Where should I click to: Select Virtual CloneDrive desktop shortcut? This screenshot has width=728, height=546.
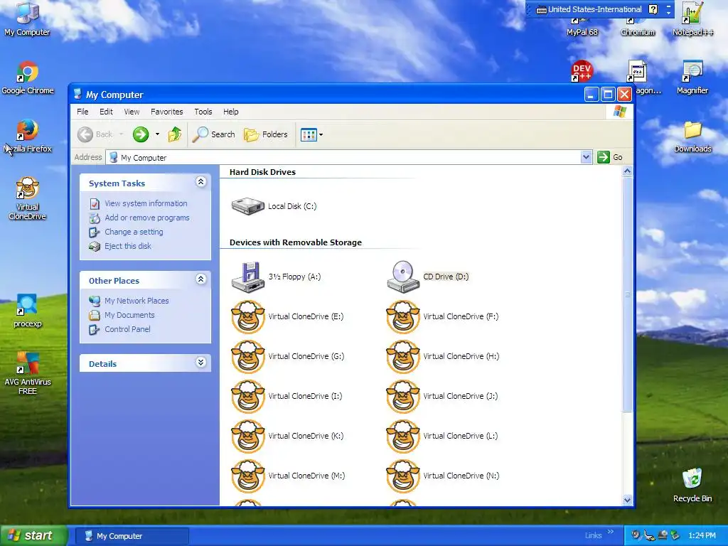pos(28,198)
